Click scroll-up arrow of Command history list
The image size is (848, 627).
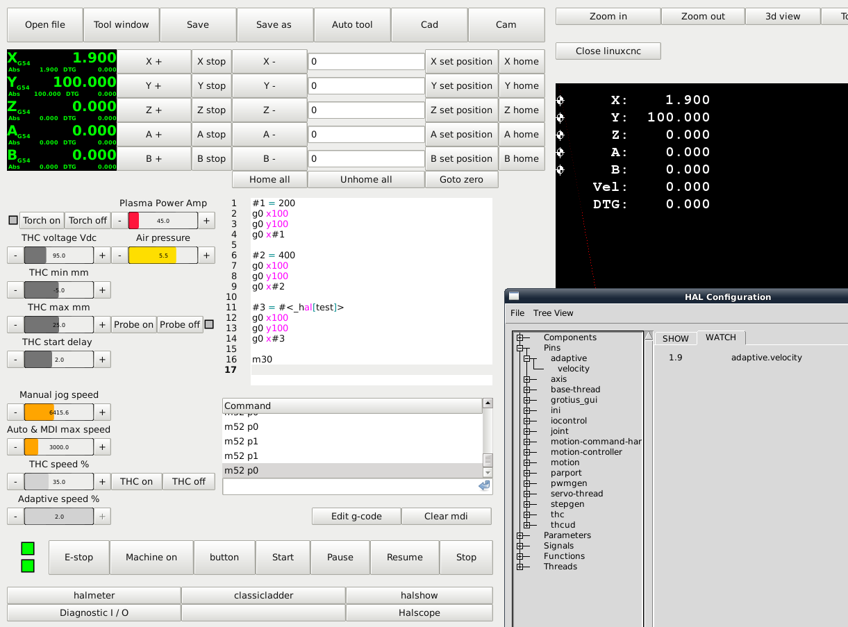coord(488,403)
